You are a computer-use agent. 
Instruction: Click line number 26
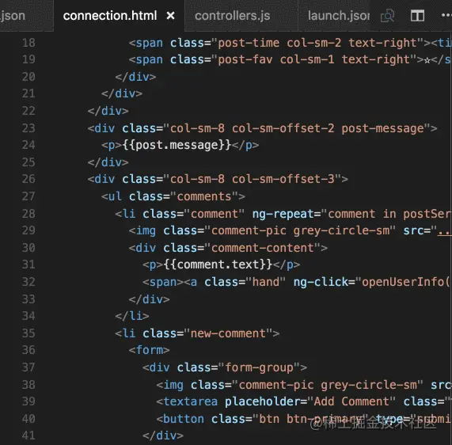tap(28, 179)
